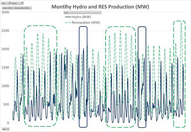The image size is (191, 132).
Task: Click the 2500 axis label
Action: tap(5, 30)
